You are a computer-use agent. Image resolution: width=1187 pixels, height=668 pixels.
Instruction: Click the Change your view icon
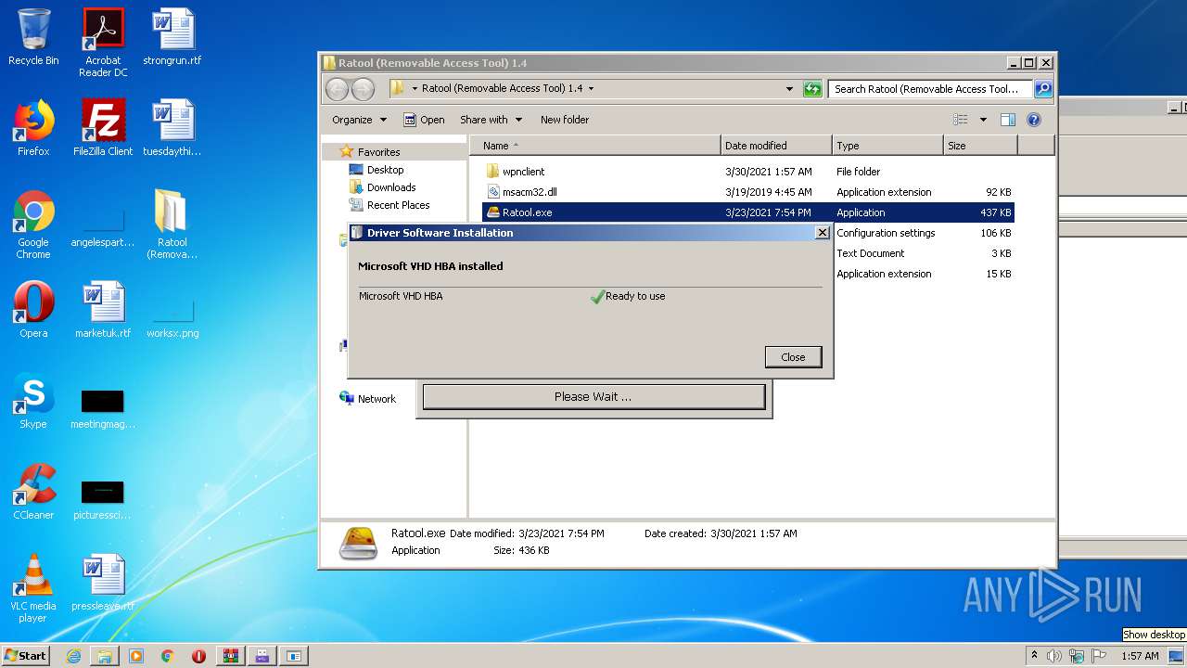961,120
